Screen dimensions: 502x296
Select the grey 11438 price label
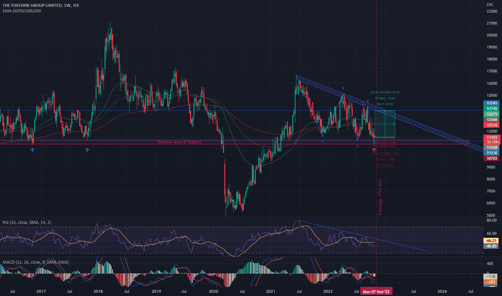click(x=492, y=147)
